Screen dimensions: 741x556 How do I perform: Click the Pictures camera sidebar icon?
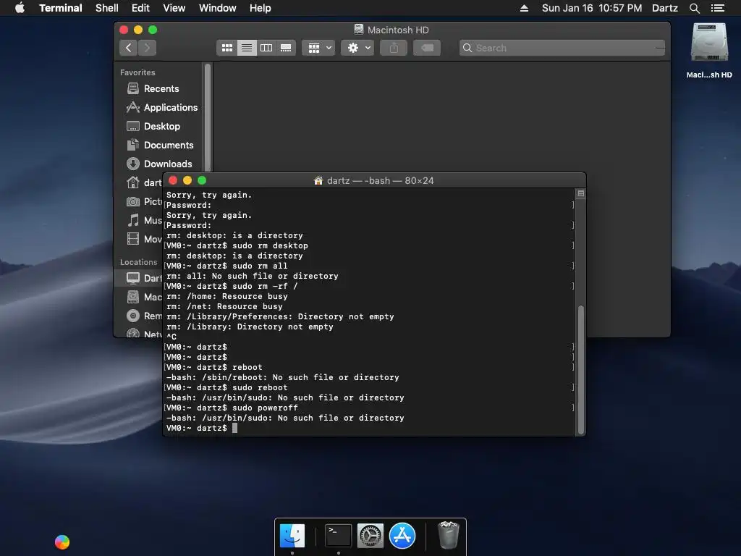coord(133,201)
